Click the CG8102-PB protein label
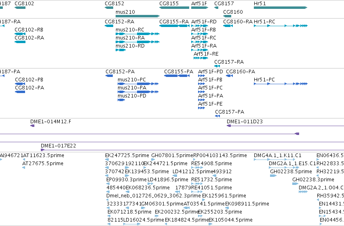This screenshot has height=226, width=344. tap(29, 80)
